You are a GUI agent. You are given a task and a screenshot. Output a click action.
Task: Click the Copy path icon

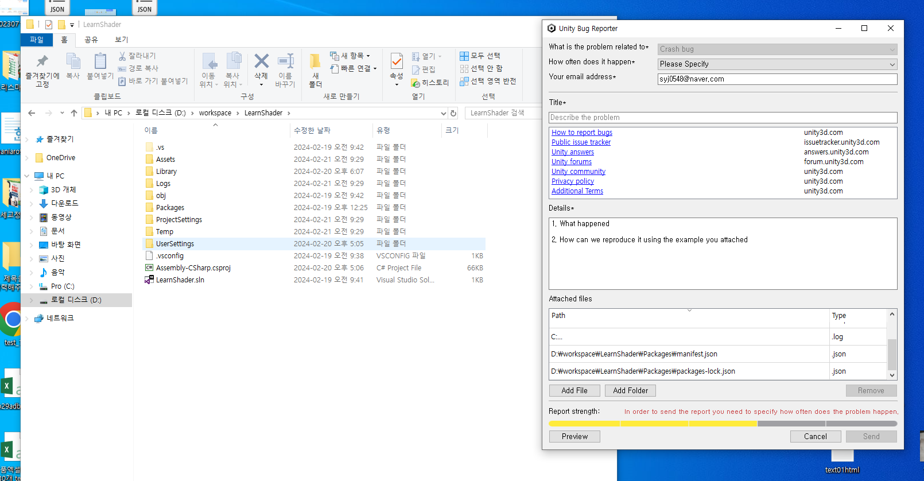122,68
